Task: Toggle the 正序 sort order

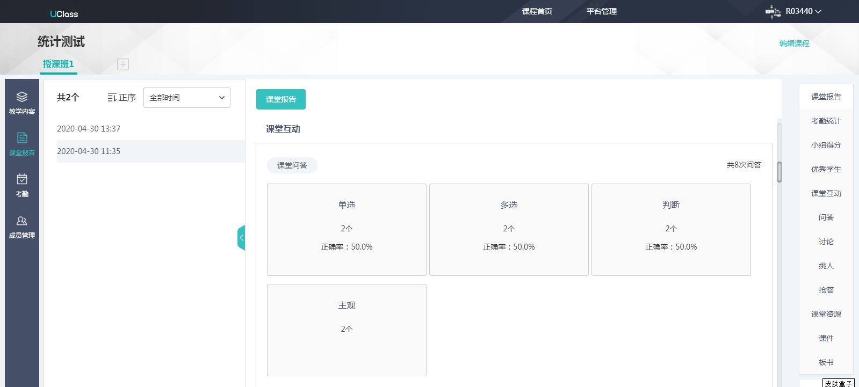Action: [122, 98]
